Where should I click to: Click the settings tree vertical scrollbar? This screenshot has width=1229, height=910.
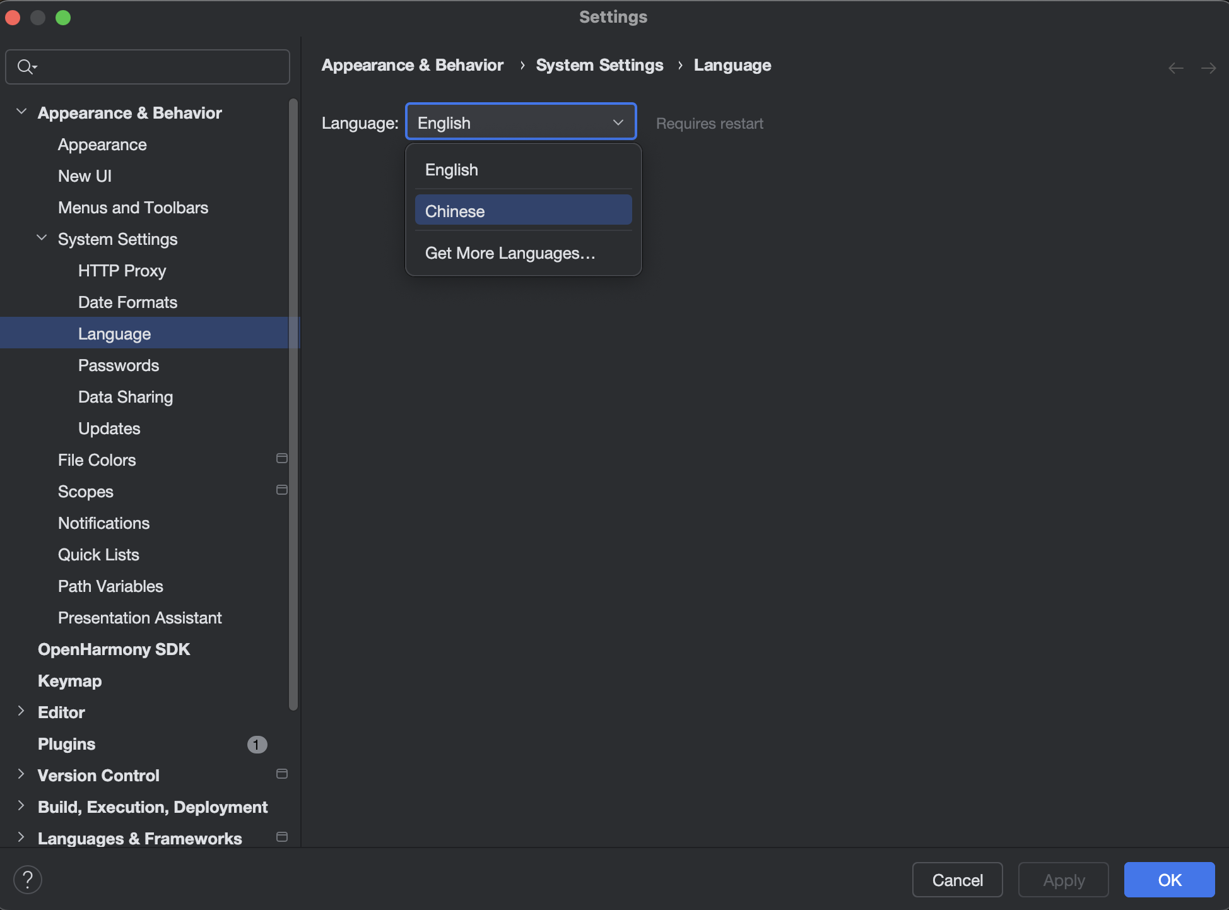tap(293, 404)
